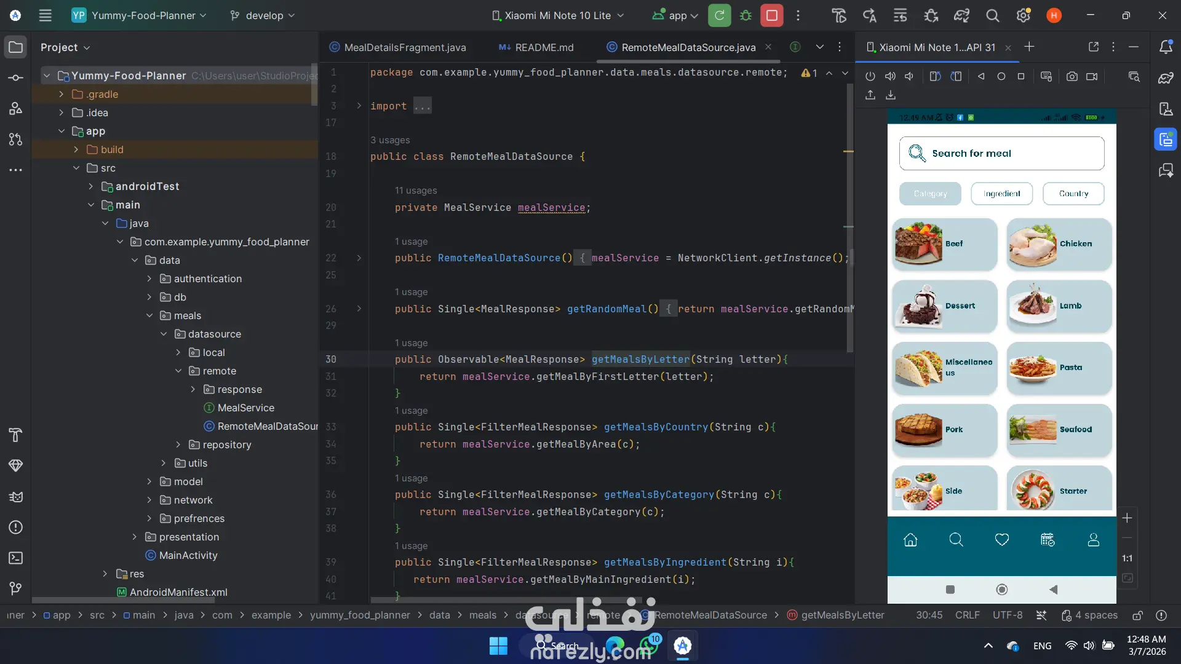This screenshot has height=664, width=1181.
Task: Switch to README.md editor tab
Action: click(x=544, y=47)
